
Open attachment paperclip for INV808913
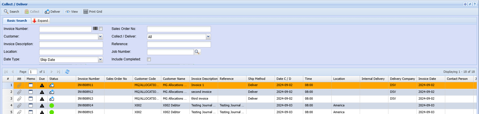(x=19, y=99)
